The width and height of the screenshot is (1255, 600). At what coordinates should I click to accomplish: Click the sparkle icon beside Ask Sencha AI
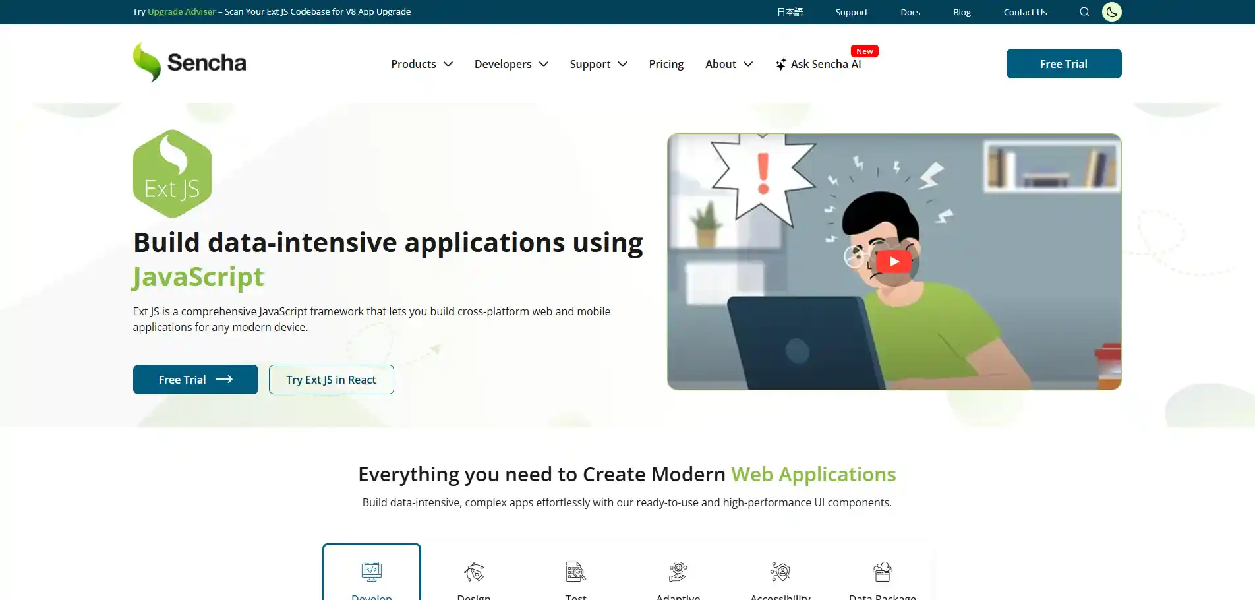(781, 64)
